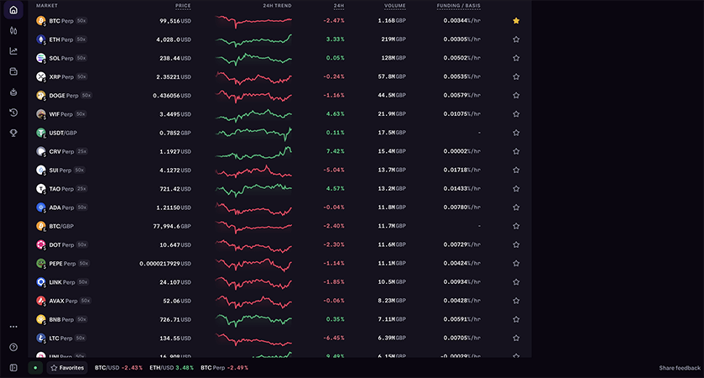
Task: Go to the Home icon in sidebar
Action: [x=13, y=10]
